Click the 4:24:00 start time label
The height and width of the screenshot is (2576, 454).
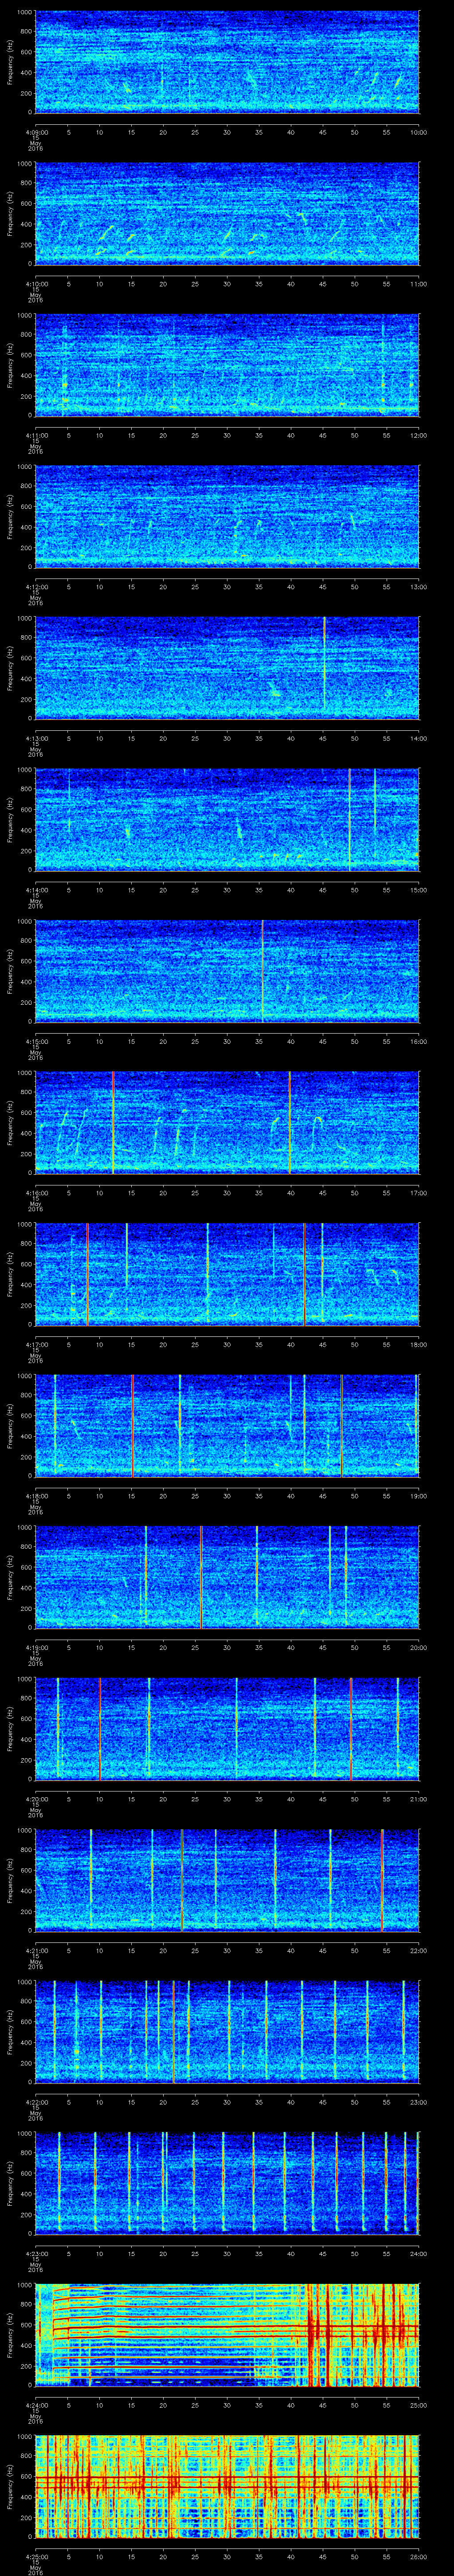36,2404
